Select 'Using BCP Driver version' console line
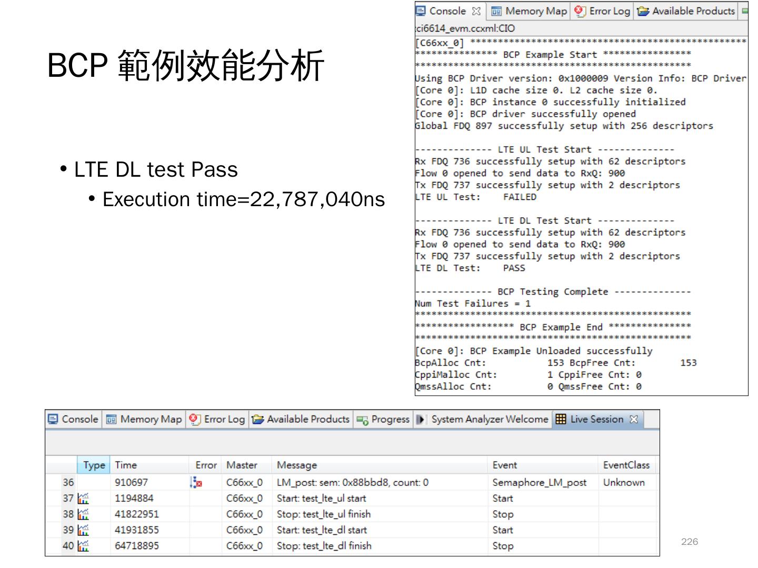The image size is (758, 568). pyautogui.click(x=581, y=78)
